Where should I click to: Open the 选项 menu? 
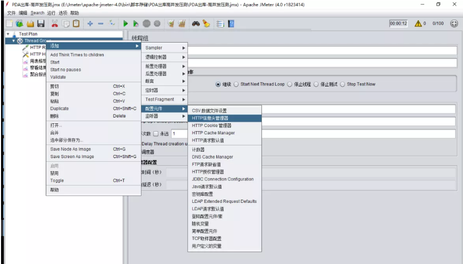[63, 13]
